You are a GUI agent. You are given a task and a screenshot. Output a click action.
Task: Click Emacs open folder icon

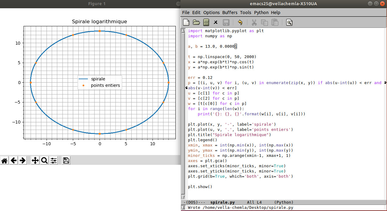tap(196, 22)
